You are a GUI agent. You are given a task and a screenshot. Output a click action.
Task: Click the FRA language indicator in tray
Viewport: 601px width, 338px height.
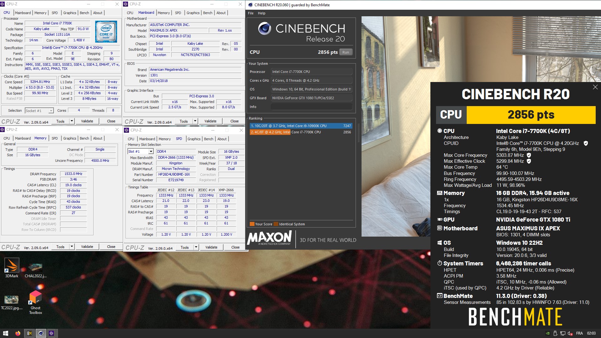point(579,333)
